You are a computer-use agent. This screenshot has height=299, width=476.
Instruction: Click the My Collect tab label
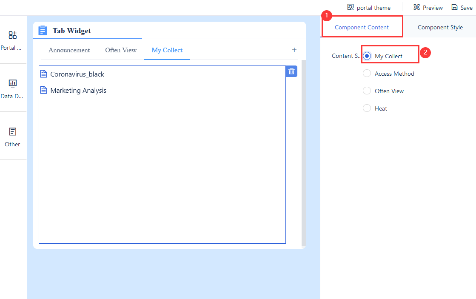[166, 50]
